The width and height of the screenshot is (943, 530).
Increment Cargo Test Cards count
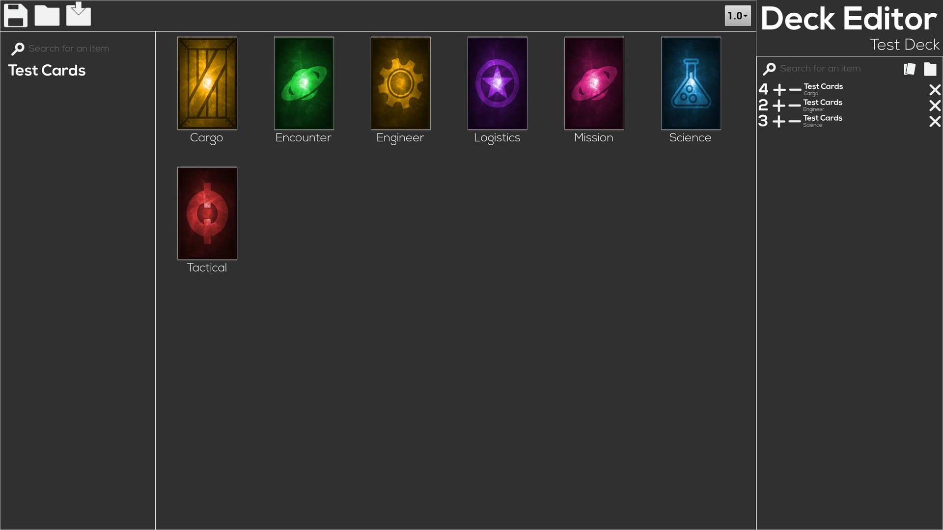click(x=777, y=89)
